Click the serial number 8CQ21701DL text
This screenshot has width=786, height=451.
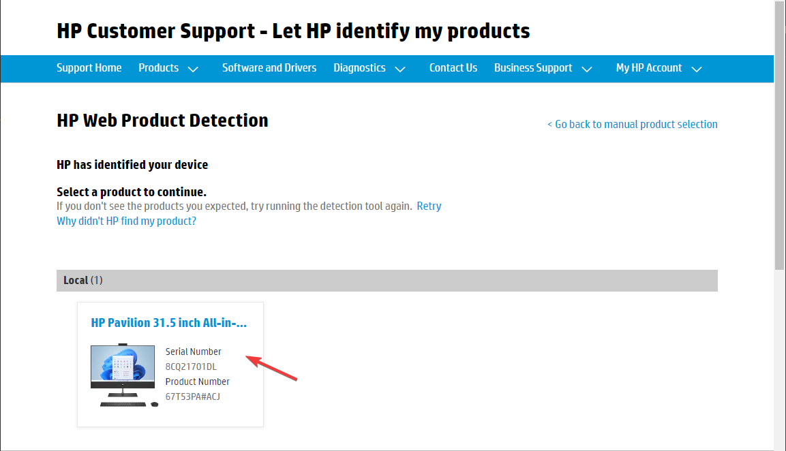pos(191,367)
